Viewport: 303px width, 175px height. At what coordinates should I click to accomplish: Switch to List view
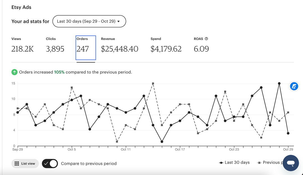(25, 163)
